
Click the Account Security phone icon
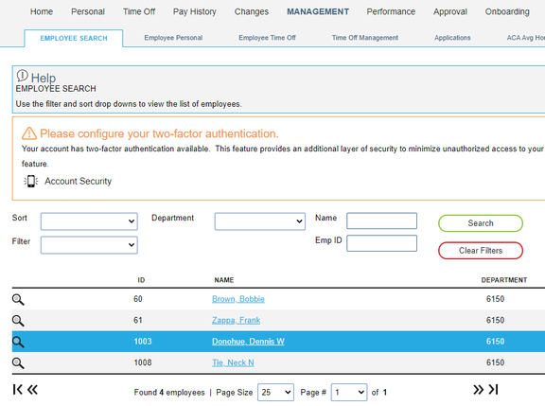pyautogui.click(x=31, y=181)
